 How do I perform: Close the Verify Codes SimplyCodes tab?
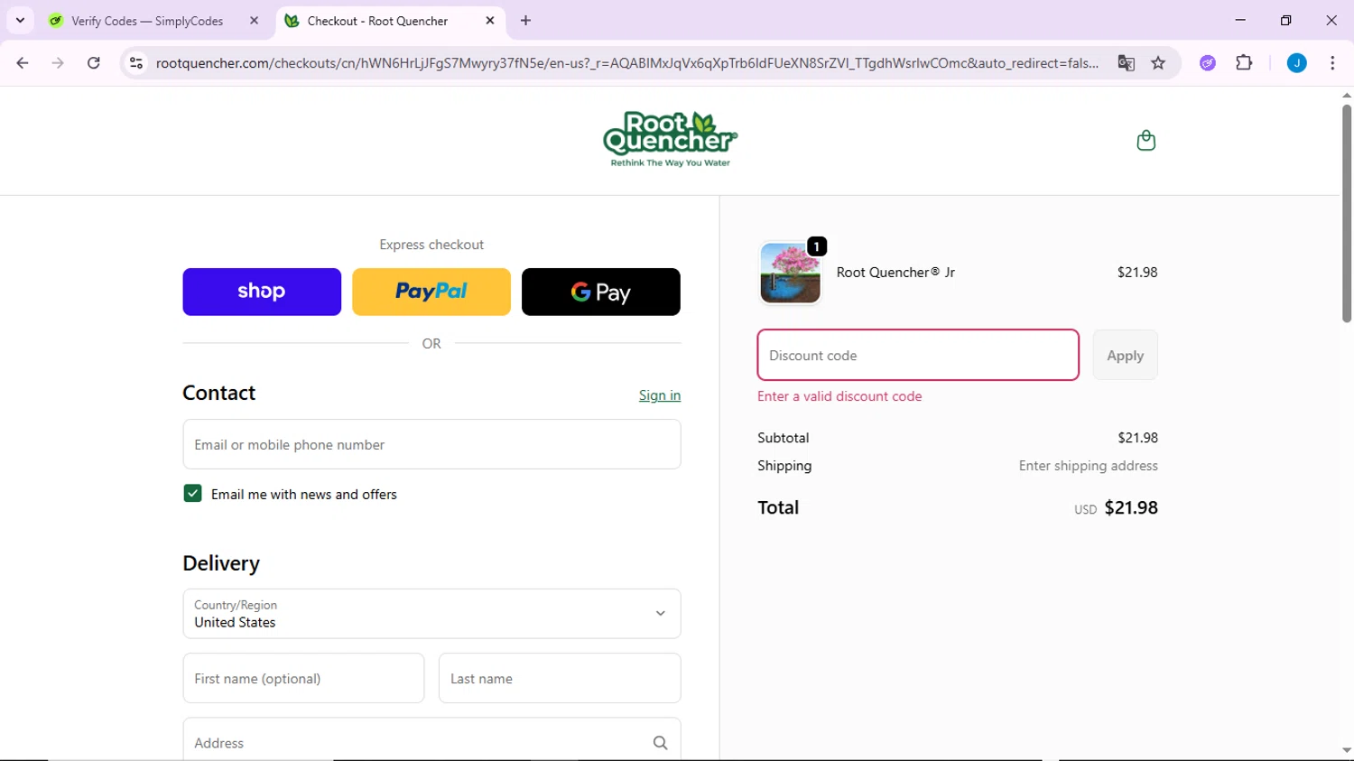254,21
